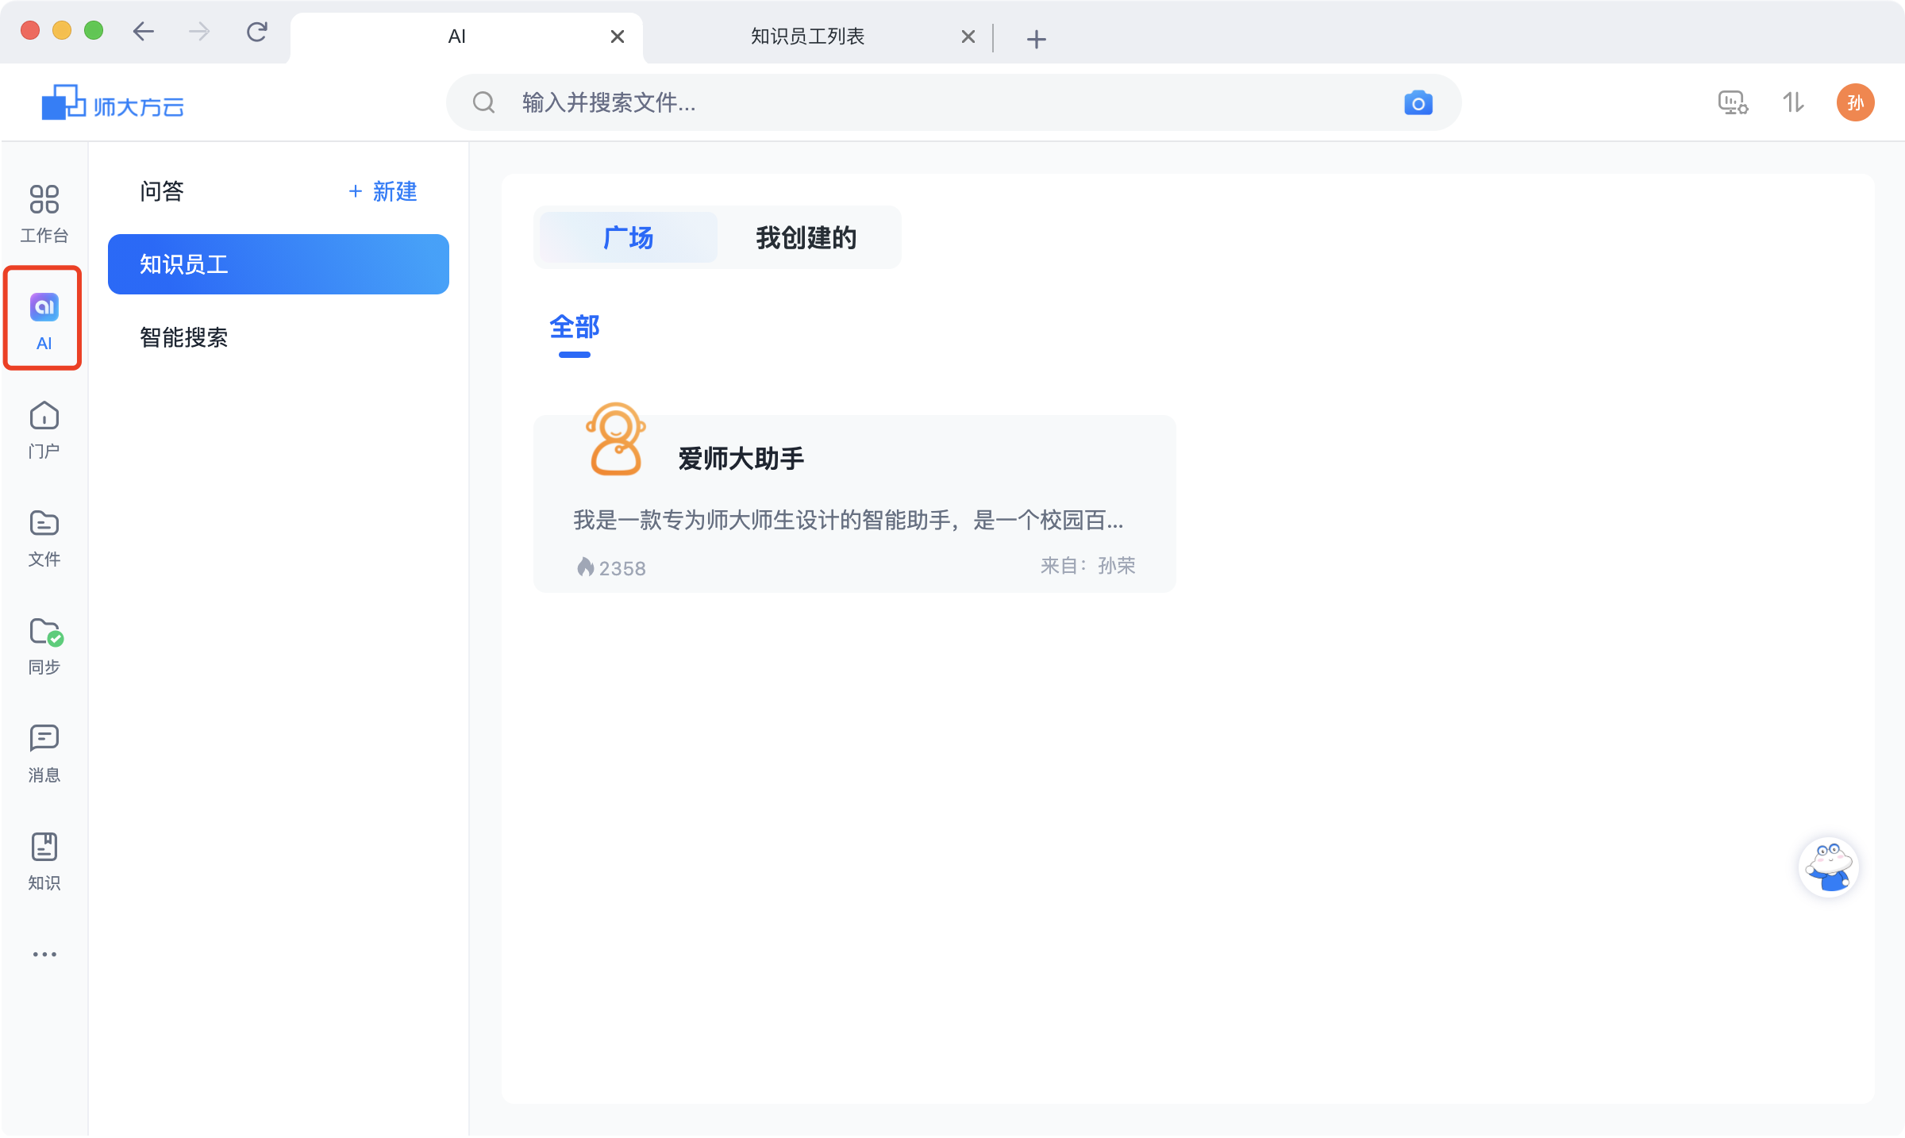Open the screen monitor settings icon
The image size is (1905, 1138).
pos(1732,102)
